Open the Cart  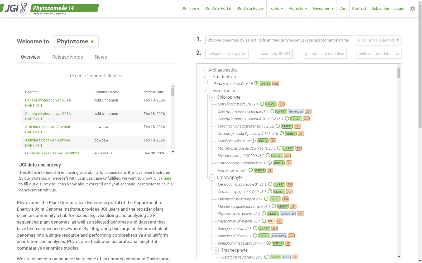pyautogui.click(x=343, y=9)
